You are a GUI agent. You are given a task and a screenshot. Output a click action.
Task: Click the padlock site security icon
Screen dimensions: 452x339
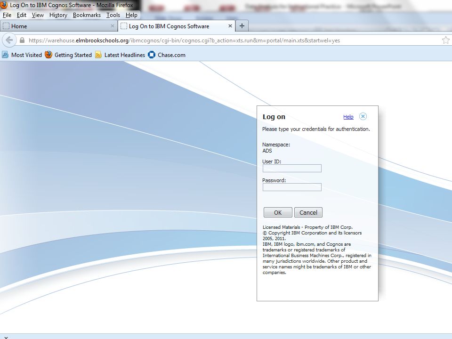(22, 40)
